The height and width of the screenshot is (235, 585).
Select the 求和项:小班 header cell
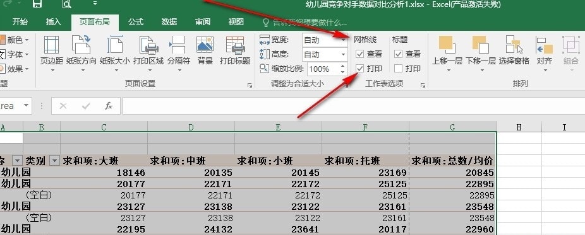(279, 161)
